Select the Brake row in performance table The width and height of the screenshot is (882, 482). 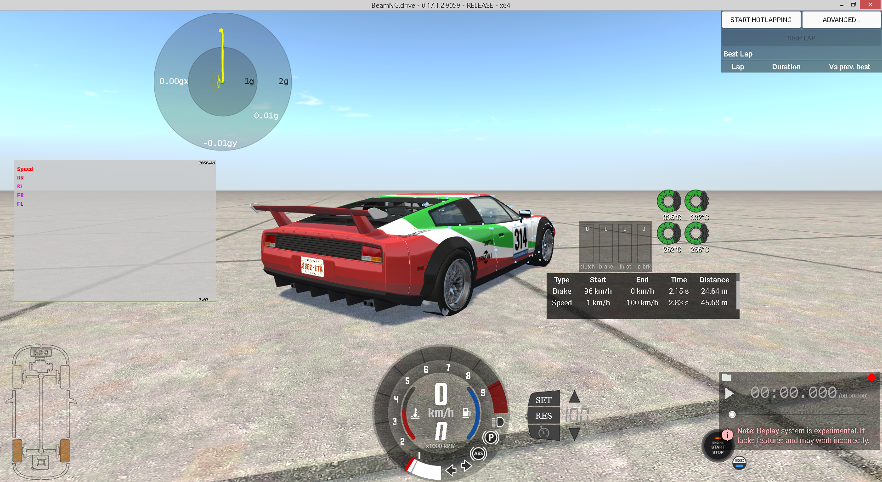coord(641,291)
